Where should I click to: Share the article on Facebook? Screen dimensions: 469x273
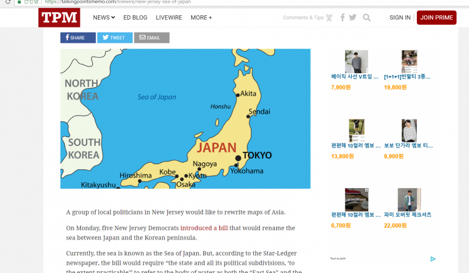pyautogui.click(x=77, y=37)
